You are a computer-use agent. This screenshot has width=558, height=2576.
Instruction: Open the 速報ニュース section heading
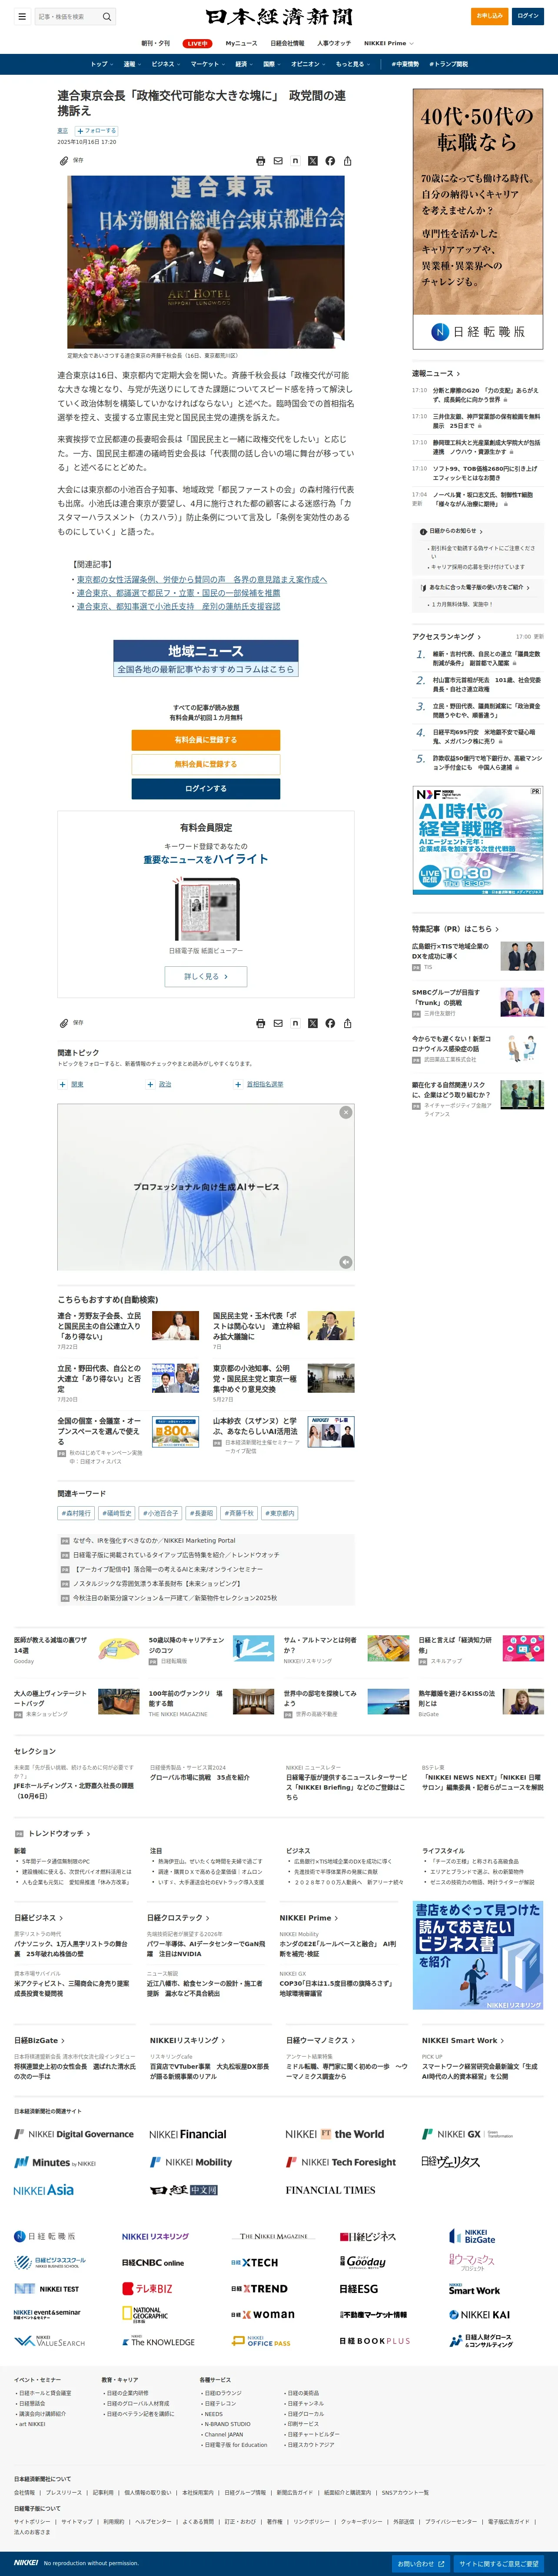pos(435,373)
